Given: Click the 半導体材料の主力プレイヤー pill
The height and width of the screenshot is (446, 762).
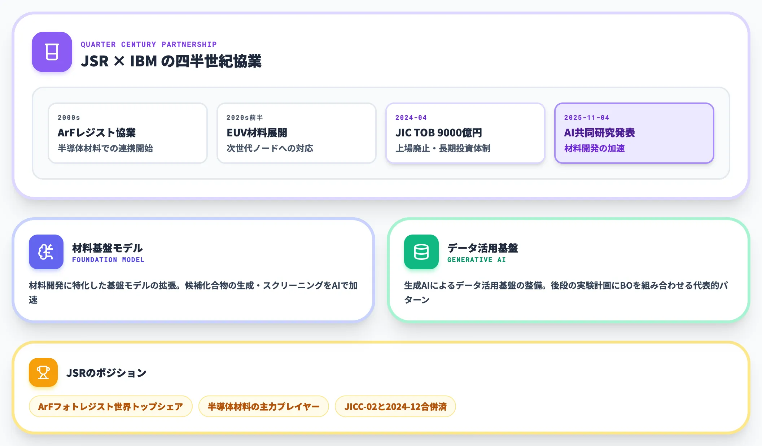Looking at the screenshot, I should 264,406.
